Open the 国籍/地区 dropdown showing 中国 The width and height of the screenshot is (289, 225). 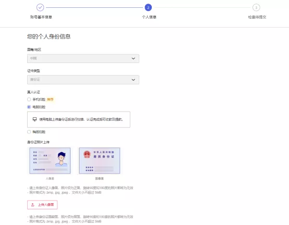(x=83, y=58)
